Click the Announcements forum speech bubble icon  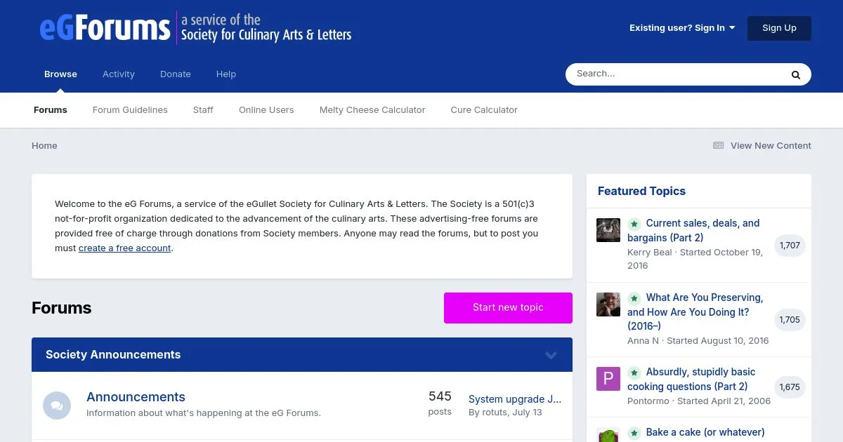coord(57,406)
